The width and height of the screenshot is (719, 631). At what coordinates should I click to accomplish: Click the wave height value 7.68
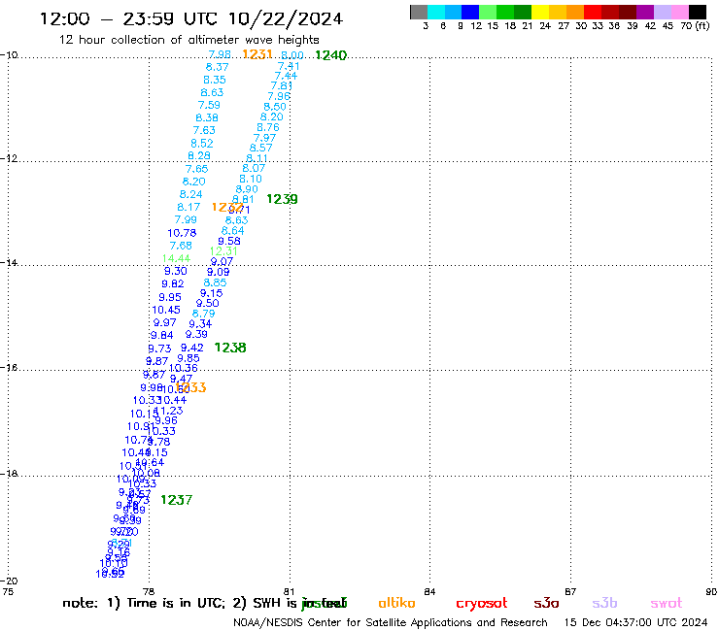(x=181, y=246)
